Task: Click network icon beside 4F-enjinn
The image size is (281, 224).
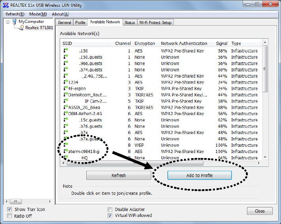Action: [66, 88]
